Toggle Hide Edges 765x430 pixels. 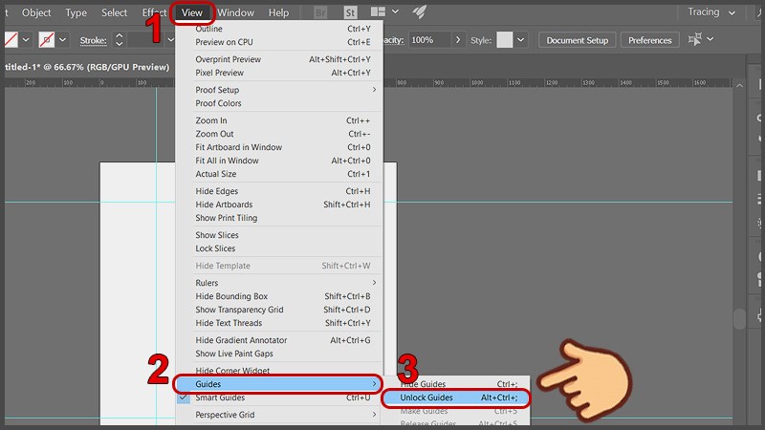[x=279, y=191]
